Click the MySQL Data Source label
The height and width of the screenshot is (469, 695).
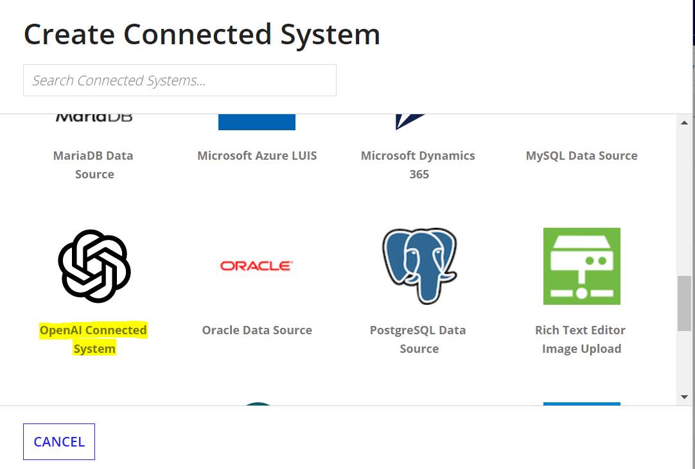[581, 155]
